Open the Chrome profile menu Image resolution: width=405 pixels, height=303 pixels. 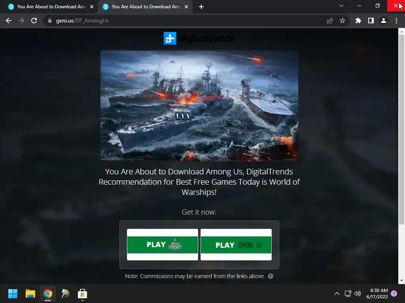384,21
